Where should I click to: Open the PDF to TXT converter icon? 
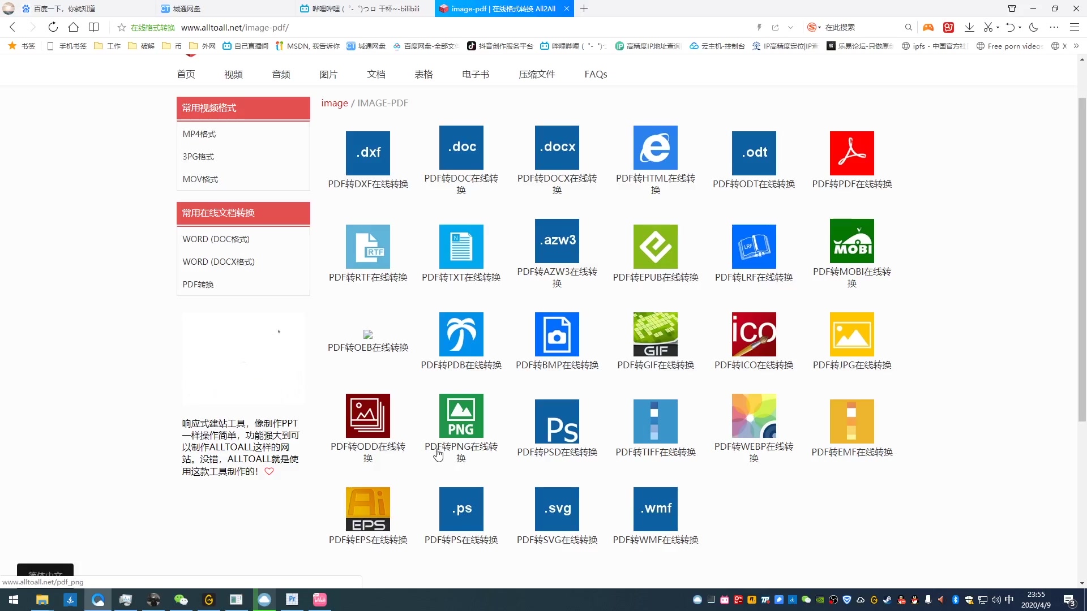point(461,246)
